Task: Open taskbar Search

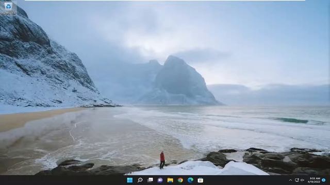Action: (140, 180)
